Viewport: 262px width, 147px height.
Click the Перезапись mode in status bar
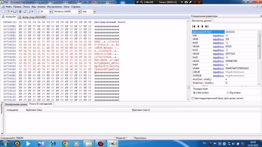[140, 138]
